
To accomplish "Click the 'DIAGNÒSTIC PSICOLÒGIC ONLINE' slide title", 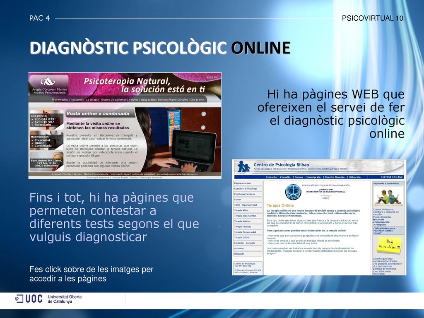I will [160, 48].
